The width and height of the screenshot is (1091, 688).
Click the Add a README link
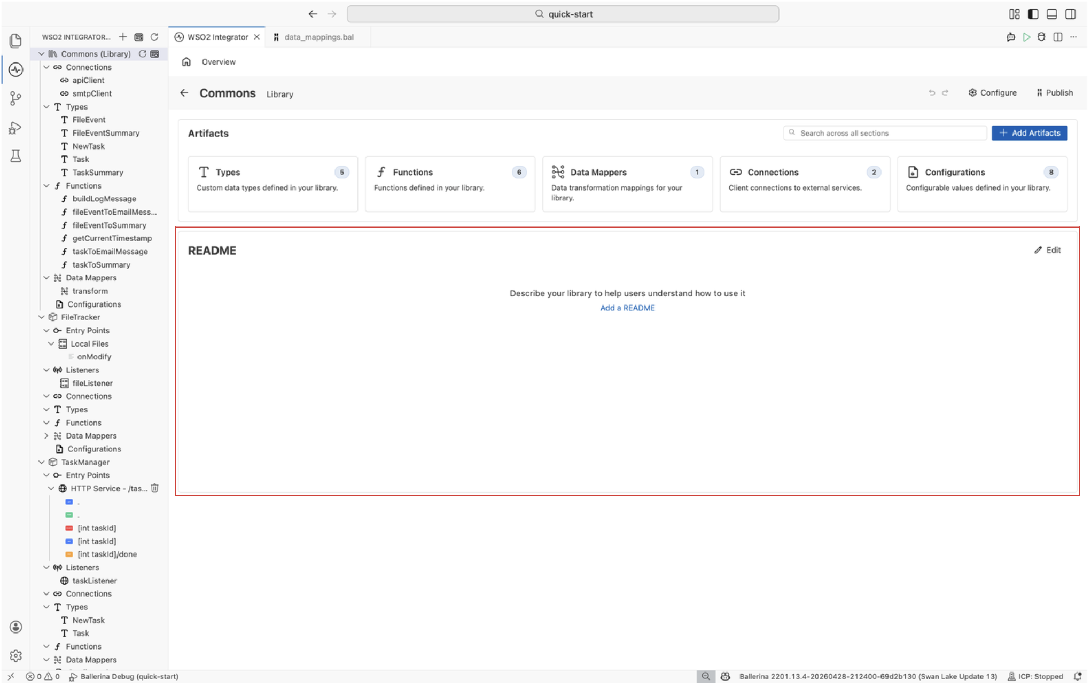click(627, 308)
